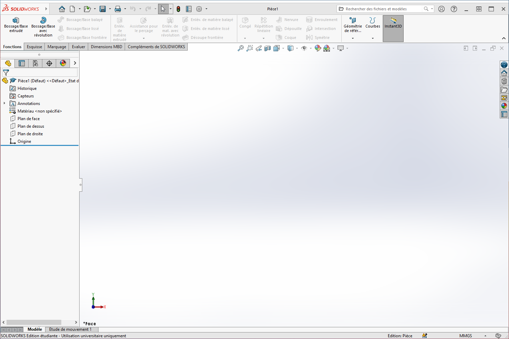Screen dimensions: 509x339
Task: Toggle the hide/show items eye icon
Action: coord(304,49)
